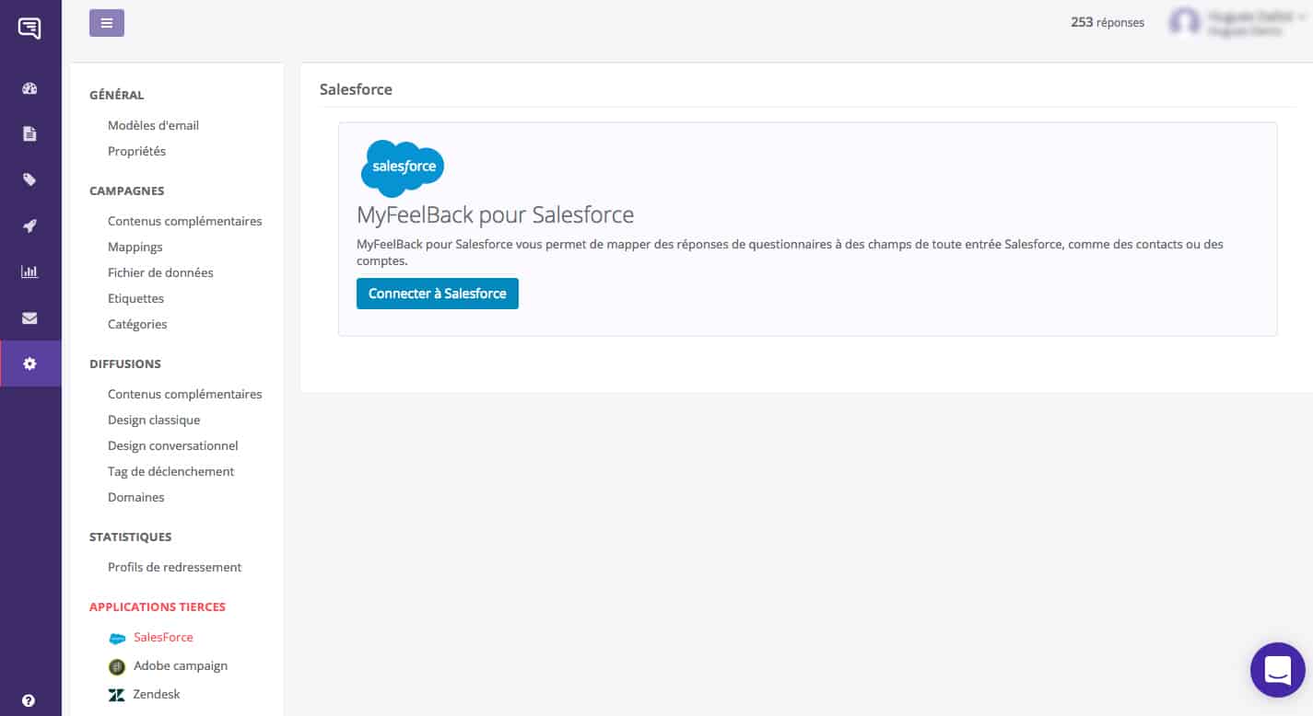1313x716 pixels.
Task: Open the document icon in sidebar
Action: tap(29, 134)
